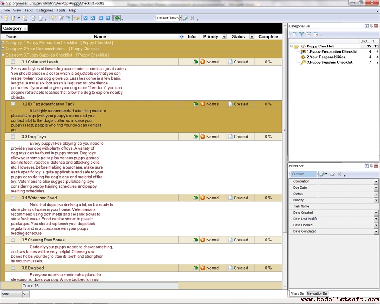Tick the checkbox for 3.5 Chewing Raw Bones
Image resolution: width=380 pixels, height=304 pixels.
click(13, 240)
